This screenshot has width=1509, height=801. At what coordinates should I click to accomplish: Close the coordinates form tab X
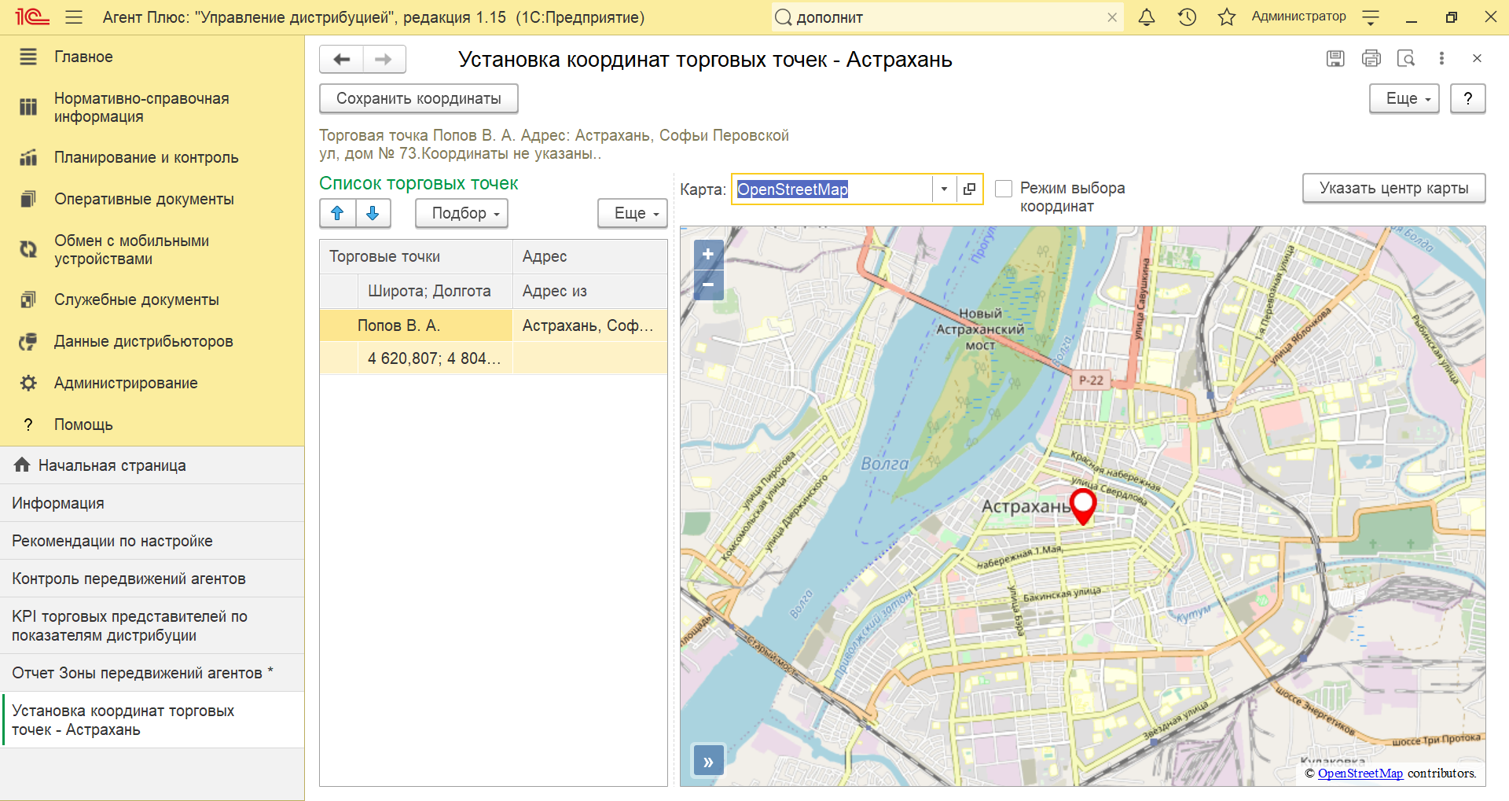pos(1477,58)
